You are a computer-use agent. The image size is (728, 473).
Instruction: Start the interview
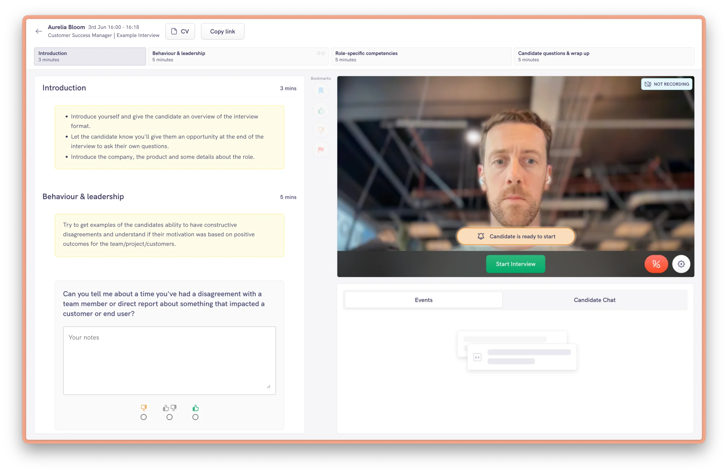tap(515, 264)
